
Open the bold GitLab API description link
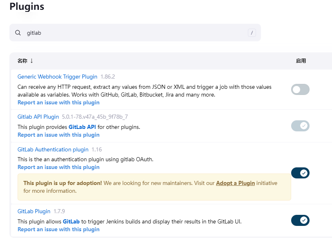pos(82,127)
